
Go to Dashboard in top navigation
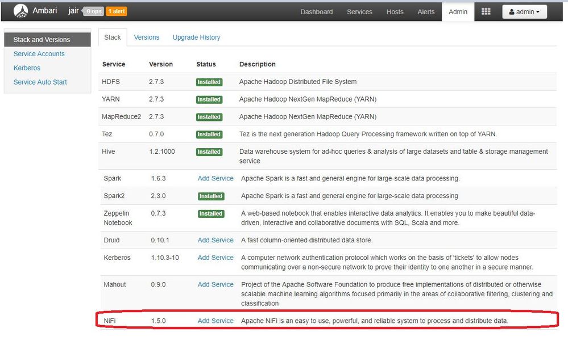point(317,12)
